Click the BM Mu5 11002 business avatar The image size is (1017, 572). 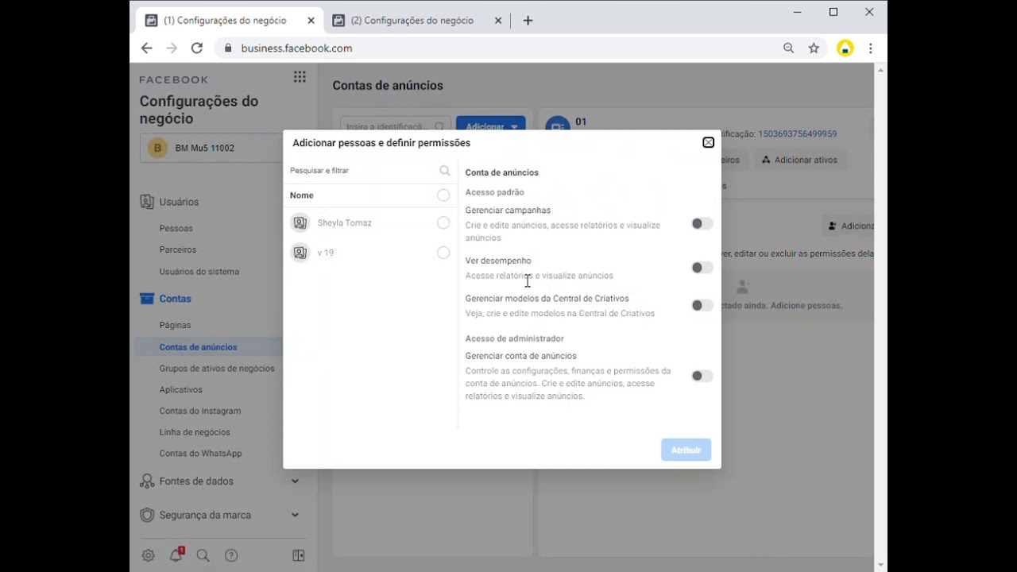click(157, 148)
